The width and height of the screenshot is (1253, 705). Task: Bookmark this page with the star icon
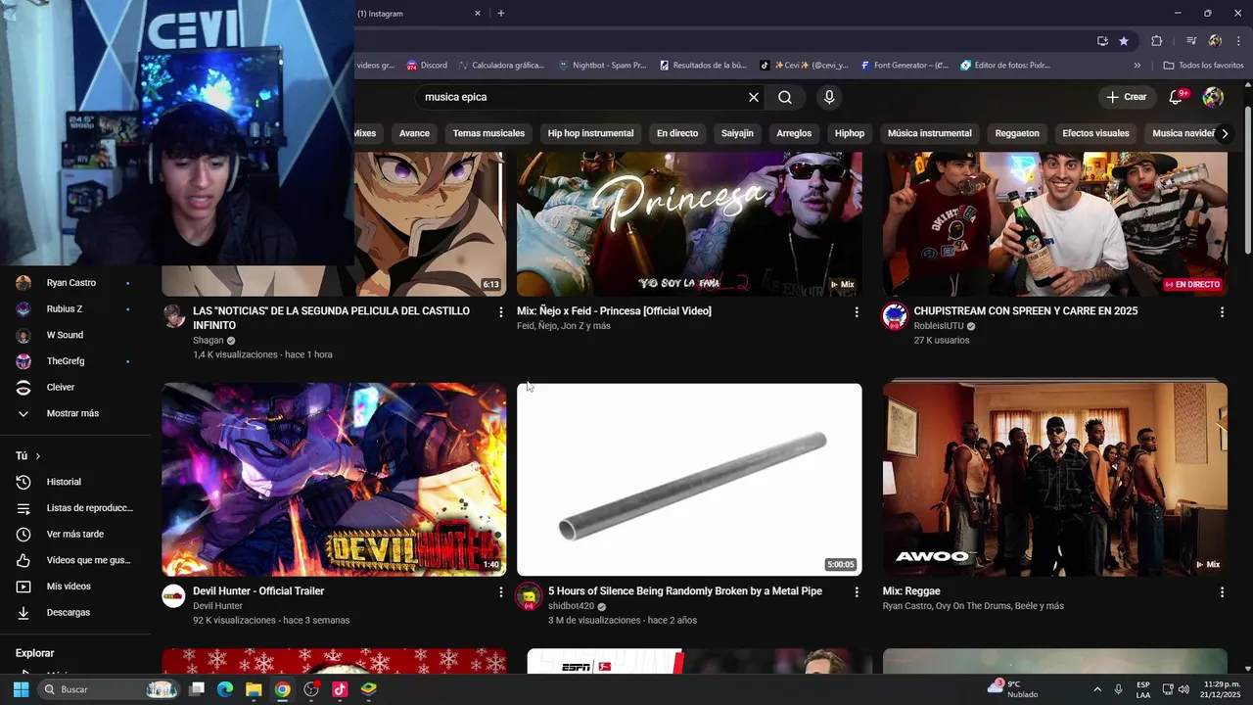pyautogui.click(x=1124, y=41)
